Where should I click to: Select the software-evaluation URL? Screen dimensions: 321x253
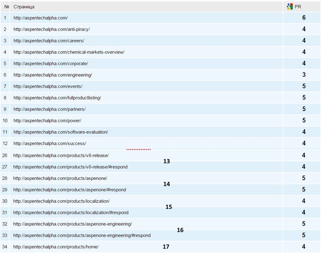click(61, 132)
